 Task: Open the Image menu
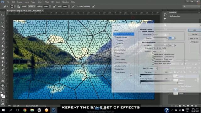pos(19,2)
